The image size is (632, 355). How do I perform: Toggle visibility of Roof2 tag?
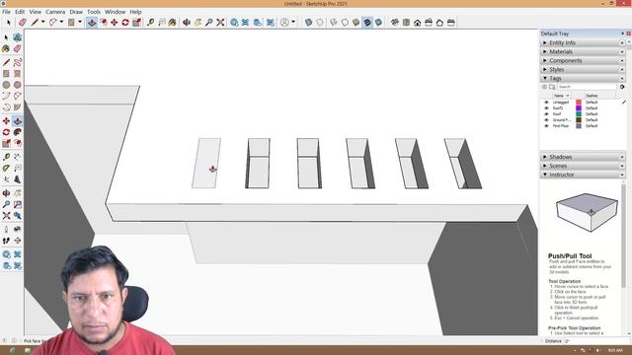pos(546,108)
